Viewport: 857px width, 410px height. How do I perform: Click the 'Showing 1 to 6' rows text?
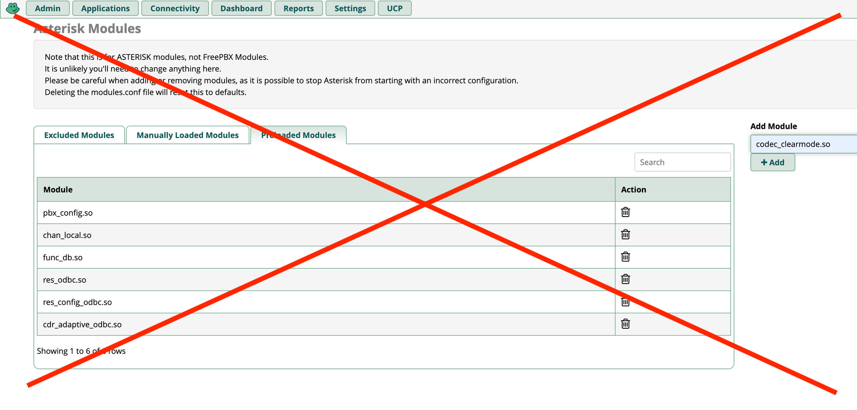coord(81,351)
